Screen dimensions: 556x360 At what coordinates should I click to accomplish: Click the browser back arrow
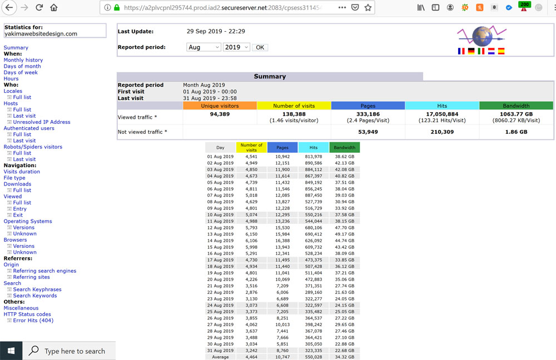tap(9, 8)
